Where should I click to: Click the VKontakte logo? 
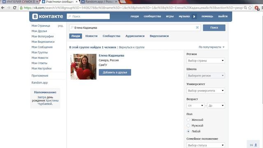click(x=48, y=16)
